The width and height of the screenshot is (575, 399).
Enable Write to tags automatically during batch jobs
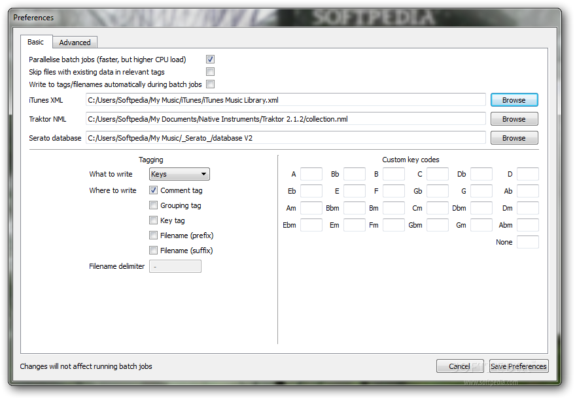click(210, 84)
